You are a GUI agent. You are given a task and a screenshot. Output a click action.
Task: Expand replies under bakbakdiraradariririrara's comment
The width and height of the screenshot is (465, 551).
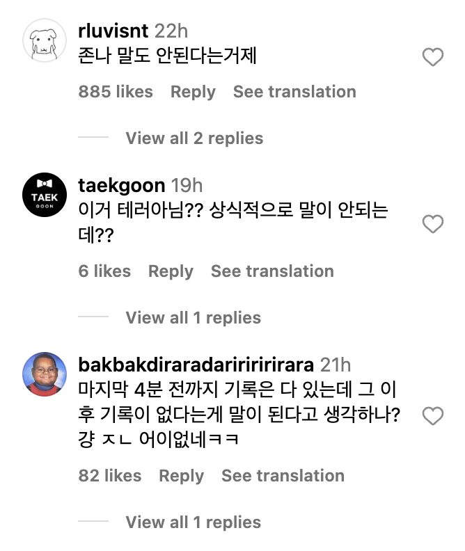click(x=193, y=522)
